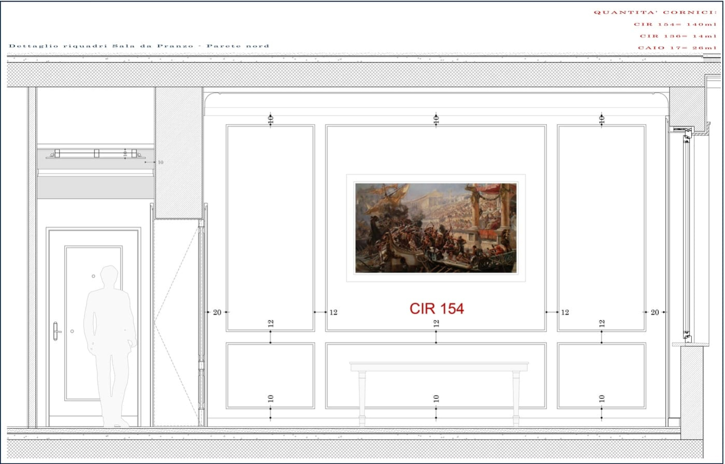Select the human silhouette by the door
The image size is (725, 464).
coord(110,347)
